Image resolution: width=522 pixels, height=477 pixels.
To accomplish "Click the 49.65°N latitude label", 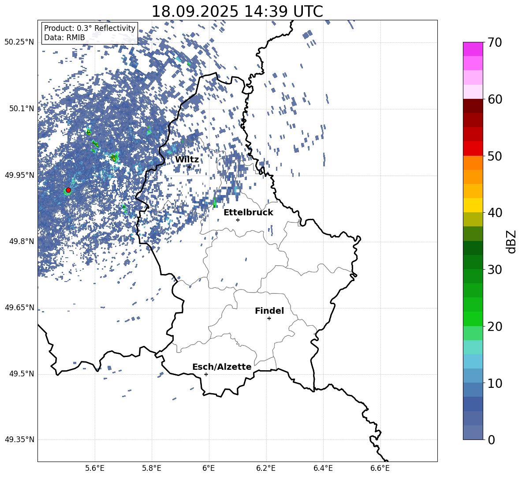I will coord(19,308).
